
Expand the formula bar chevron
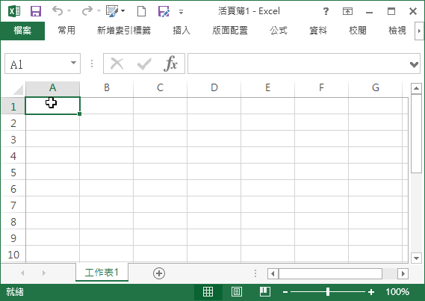coord(414,64)
